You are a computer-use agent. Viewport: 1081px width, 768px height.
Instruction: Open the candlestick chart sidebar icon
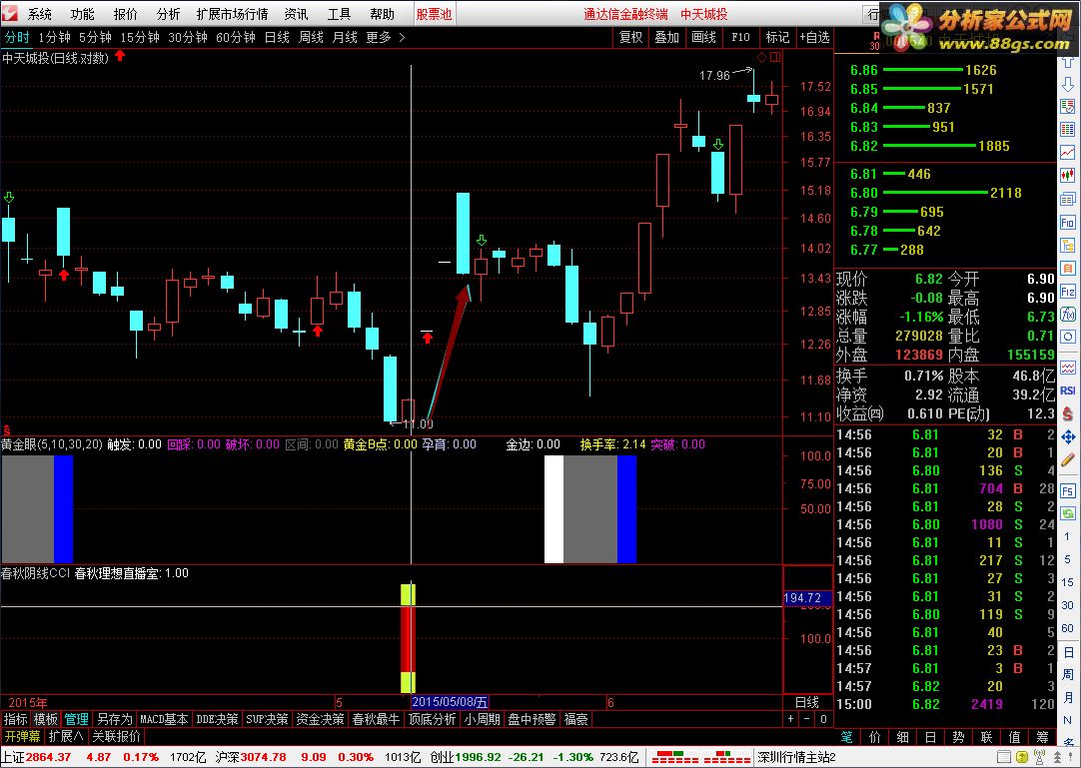pos(1068,175)
